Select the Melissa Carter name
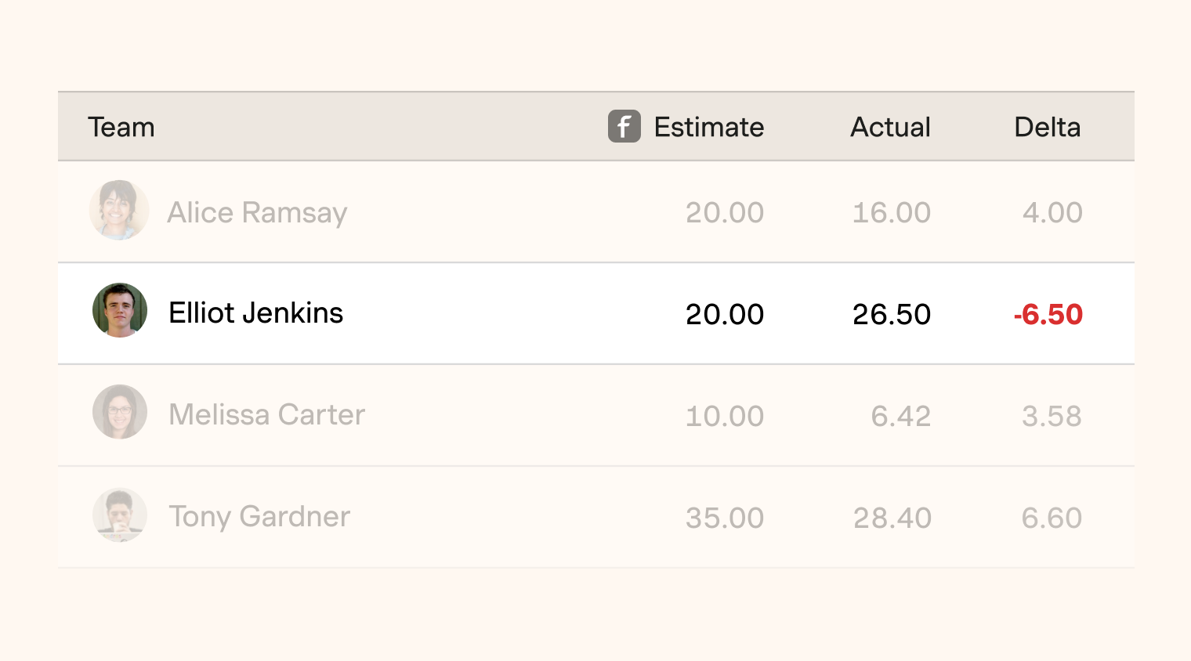 coord(267,415)
